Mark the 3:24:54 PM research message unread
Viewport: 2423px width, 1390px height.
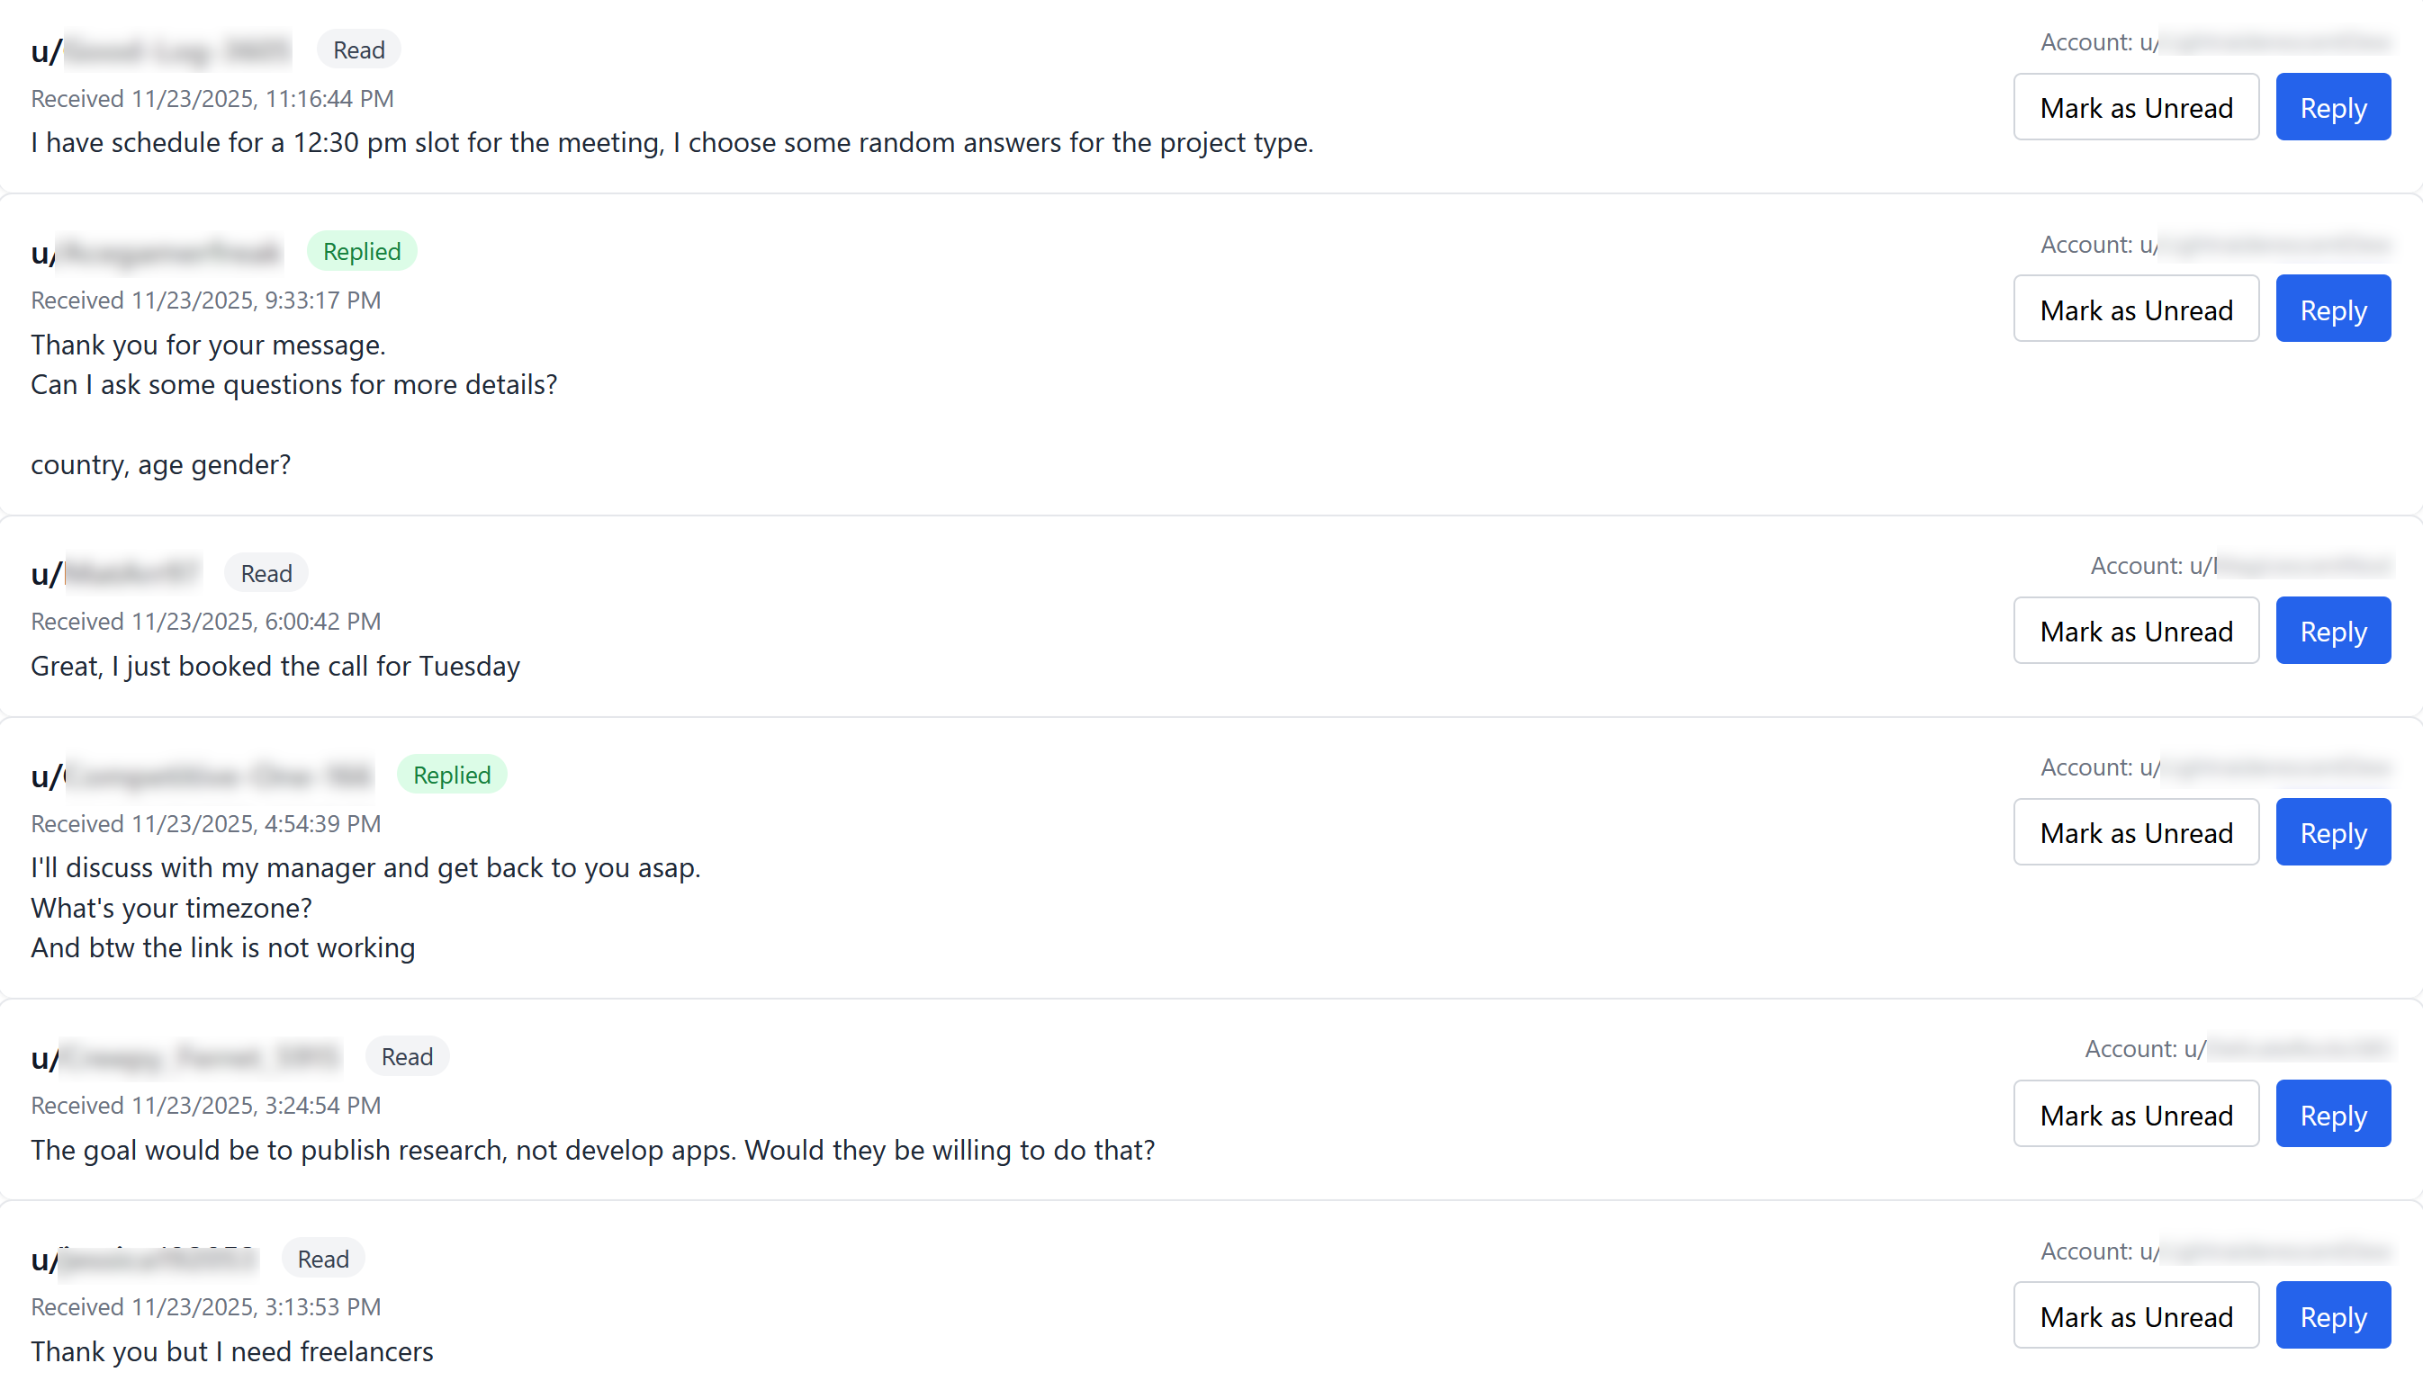[x=2136, y=1114]
